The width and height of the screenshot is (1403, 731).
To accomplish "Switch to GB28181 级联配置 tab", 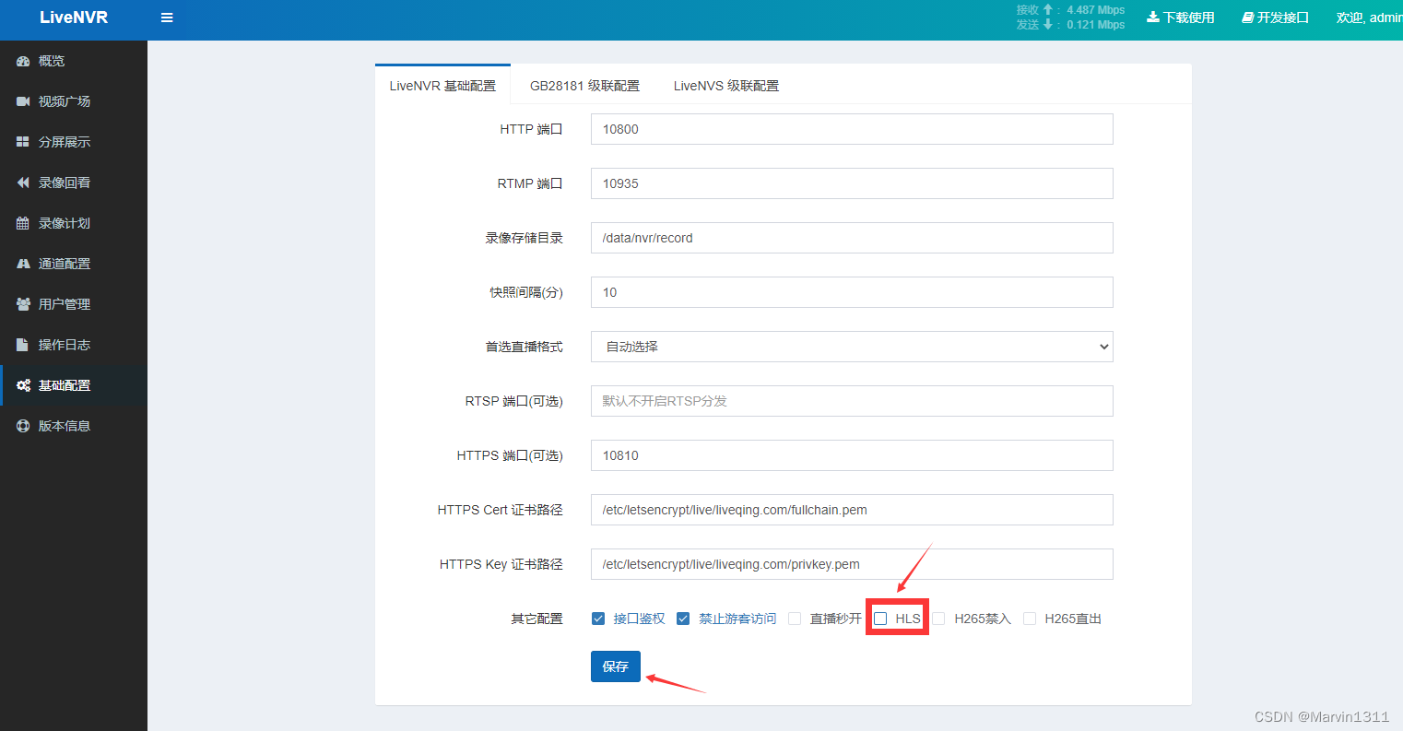I will (584, 86).
